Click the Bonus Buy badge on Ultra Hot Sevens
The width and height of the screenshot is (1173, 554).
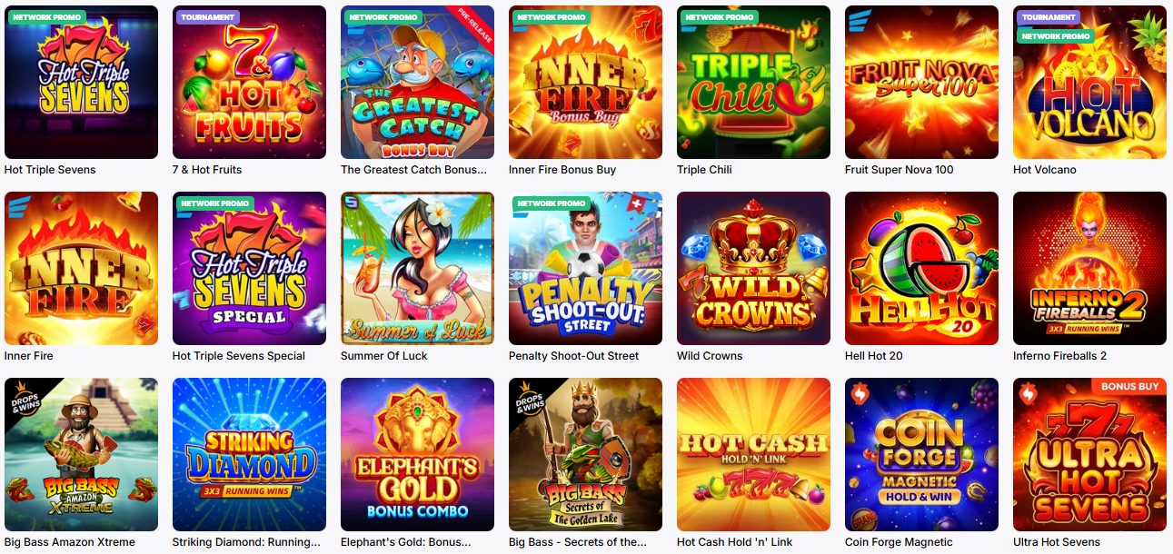(x=1129, y=387)
